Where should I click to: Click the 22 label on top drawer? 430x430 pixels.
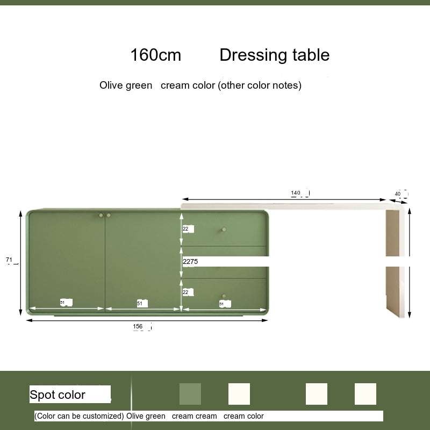pyautogui.click(x=185, y=228)
